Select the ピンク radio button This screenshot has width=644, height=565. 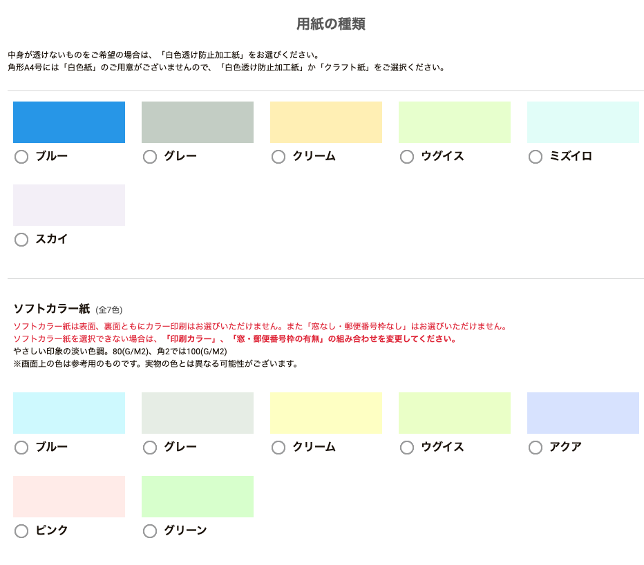[x=21, y=531]
